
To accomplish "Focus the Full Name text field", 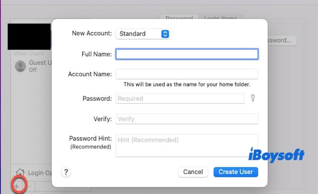I will coord(187,54).
